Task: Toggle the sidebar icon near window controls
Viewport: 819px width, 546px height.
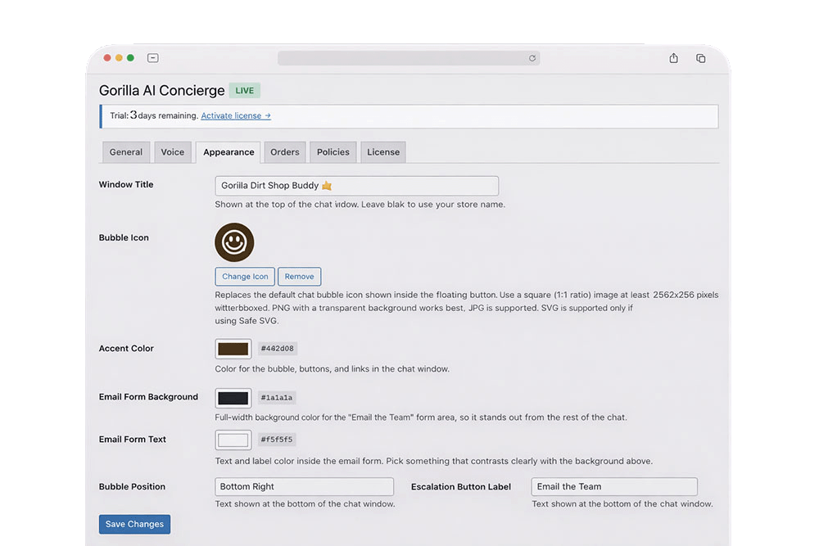Action: 153,58
